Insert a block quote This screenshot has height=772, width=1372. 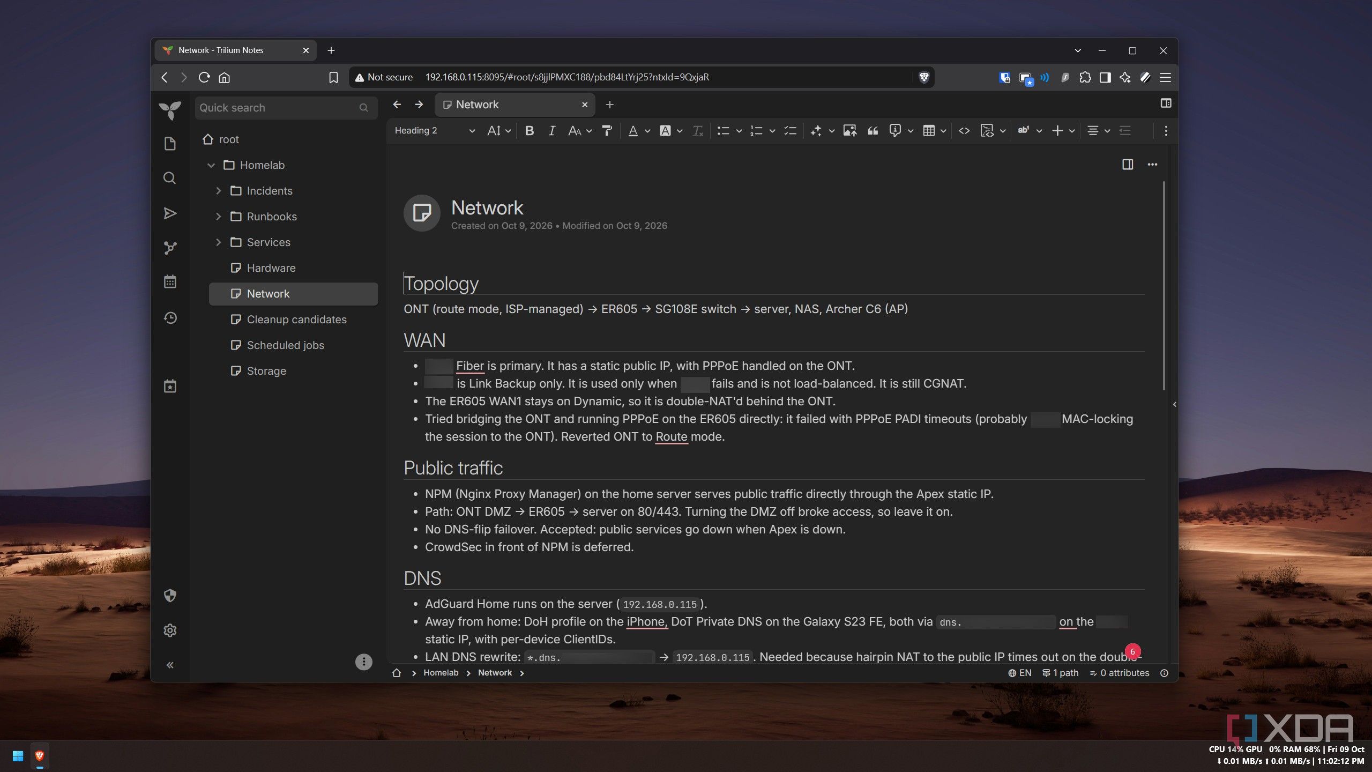coord(873,131)
